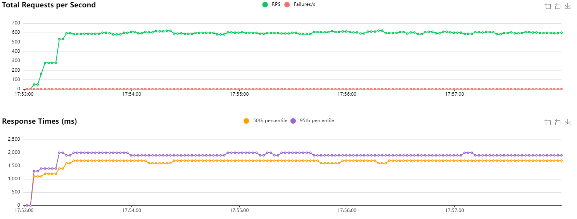Reset zoom on the Response Times chart
Viewport: 577px width, 219px height.
(x=558, y=122)
